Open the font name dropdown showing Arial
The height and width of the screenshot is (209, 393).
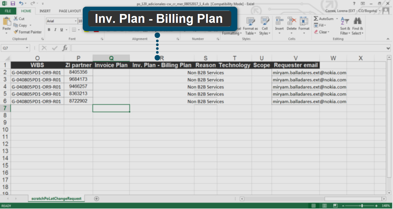click(76, 21)
